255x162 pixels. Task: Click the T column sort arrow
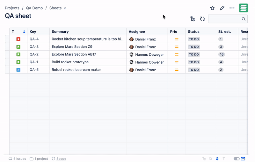click(24, 32)
